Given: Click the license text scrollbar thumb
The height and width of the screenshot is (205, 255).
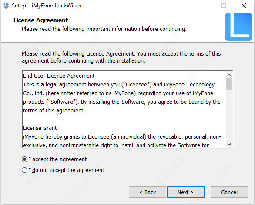Looking at the screenshot, I should 229,84.
